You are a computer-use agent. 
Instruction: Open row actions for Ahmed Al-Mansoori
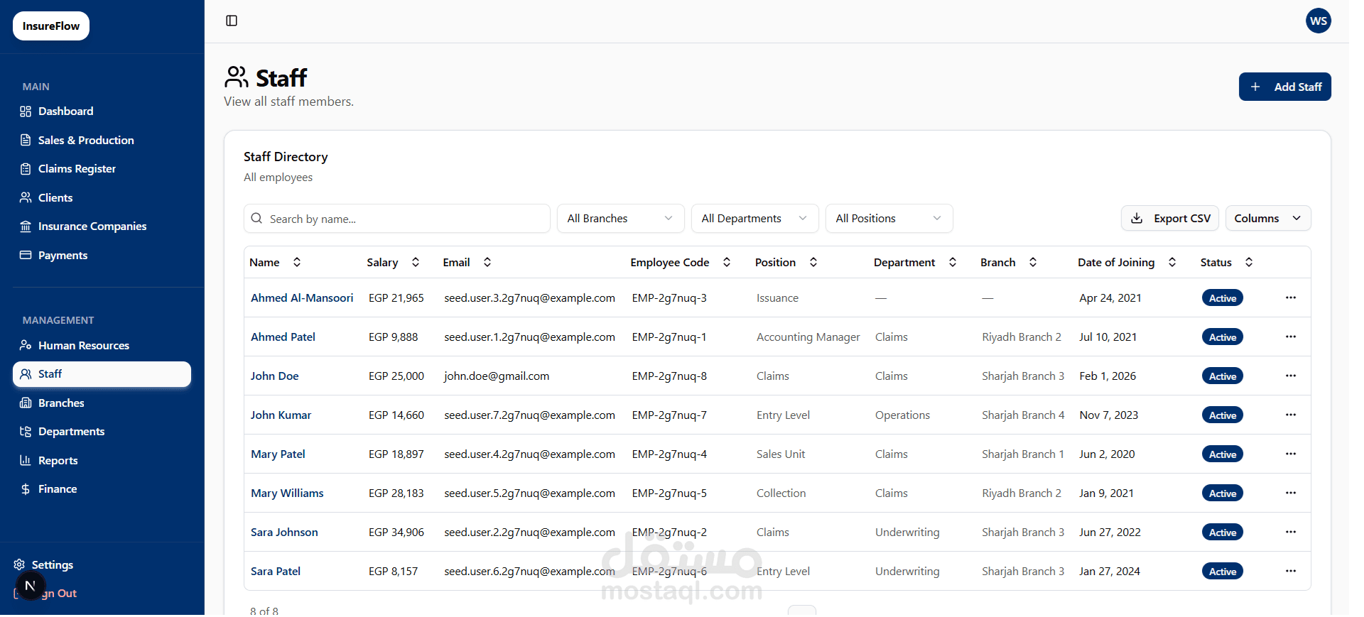click(x=1290, y=297)
